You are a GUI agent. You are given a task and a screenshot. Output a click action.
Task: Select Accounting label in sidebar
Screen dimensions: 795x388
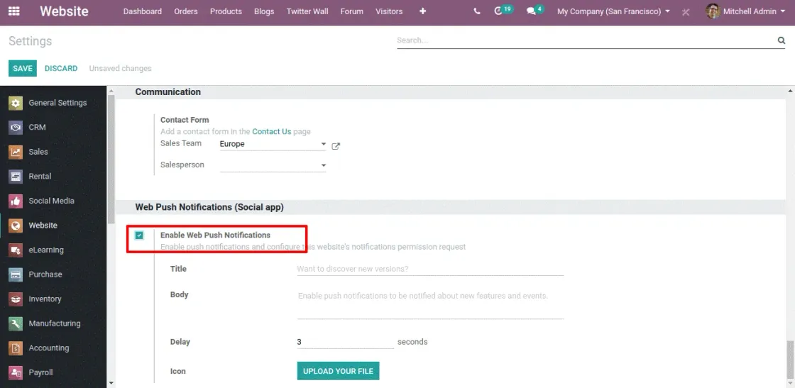tap(49, 348)
